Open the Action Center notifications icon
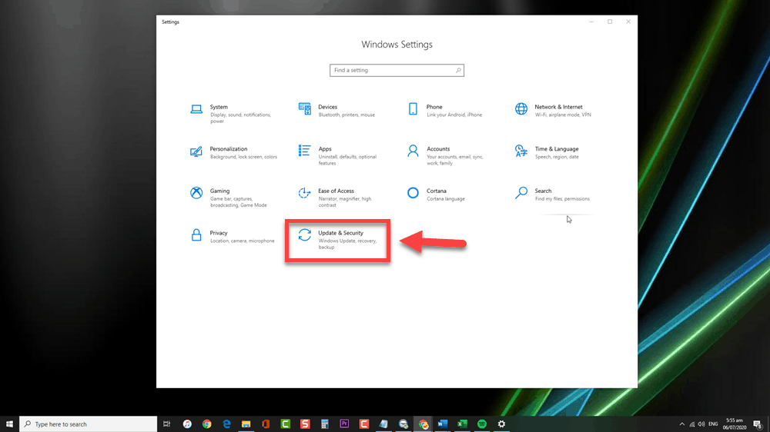Image resolution: width=770 pixels, height=432 pixels. point(758,424)
